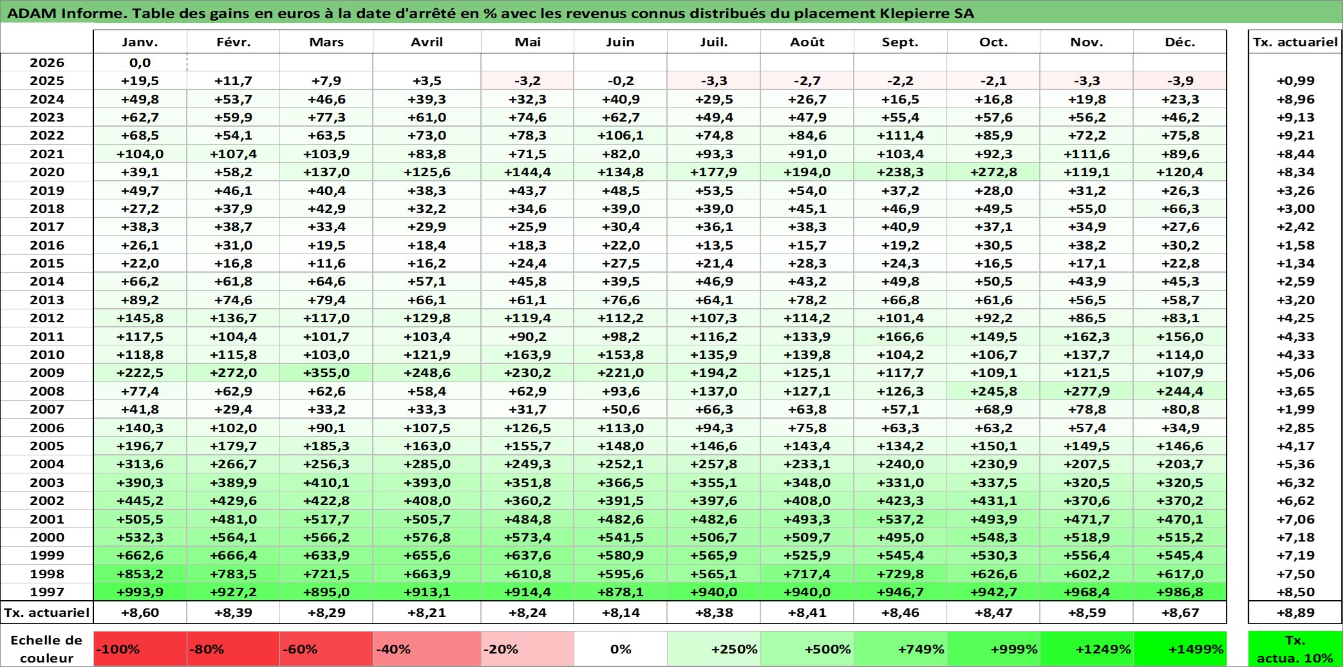Select the +277,9 cell in row 2008
Screen dimensions: 1343x667
(x=1087, y=391)
